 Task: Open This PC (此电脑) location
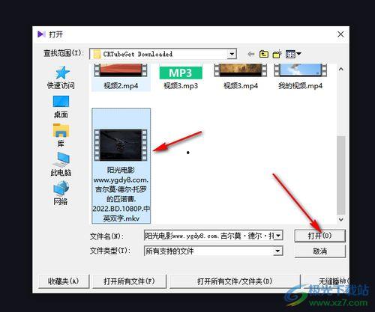(x=61, y=164)
